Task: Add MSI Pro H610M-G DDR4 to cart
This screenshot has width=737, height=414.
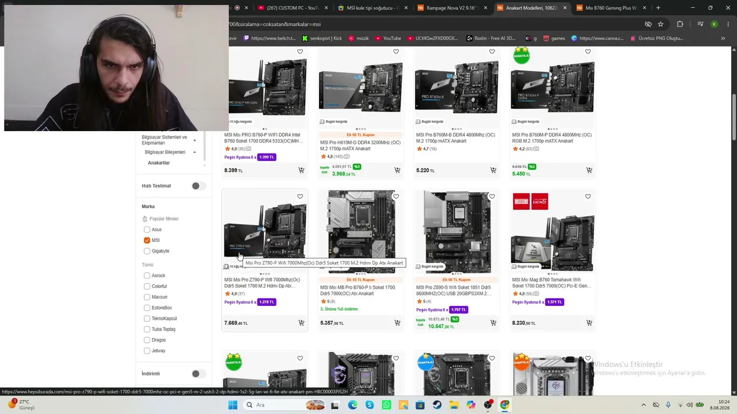Action: [397, 170]
